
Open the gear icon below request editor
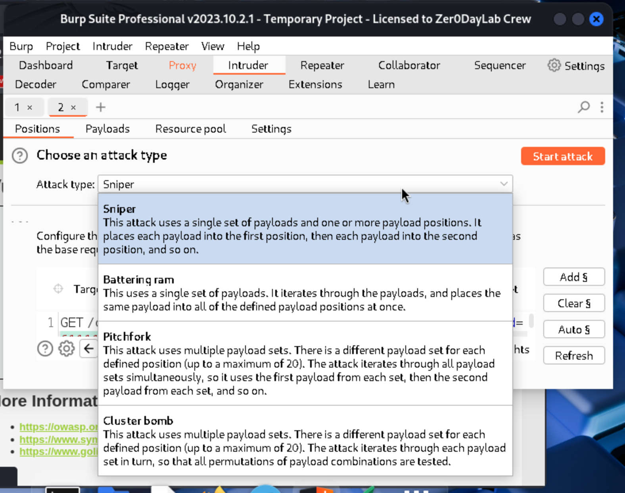tap(66, 349)
